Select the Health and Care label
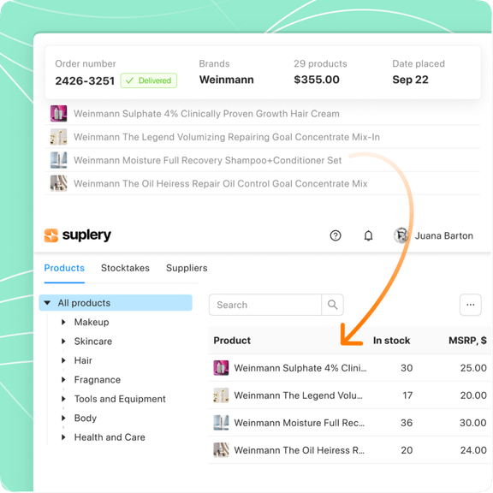493x493 pixels. (x=110, y=437)
